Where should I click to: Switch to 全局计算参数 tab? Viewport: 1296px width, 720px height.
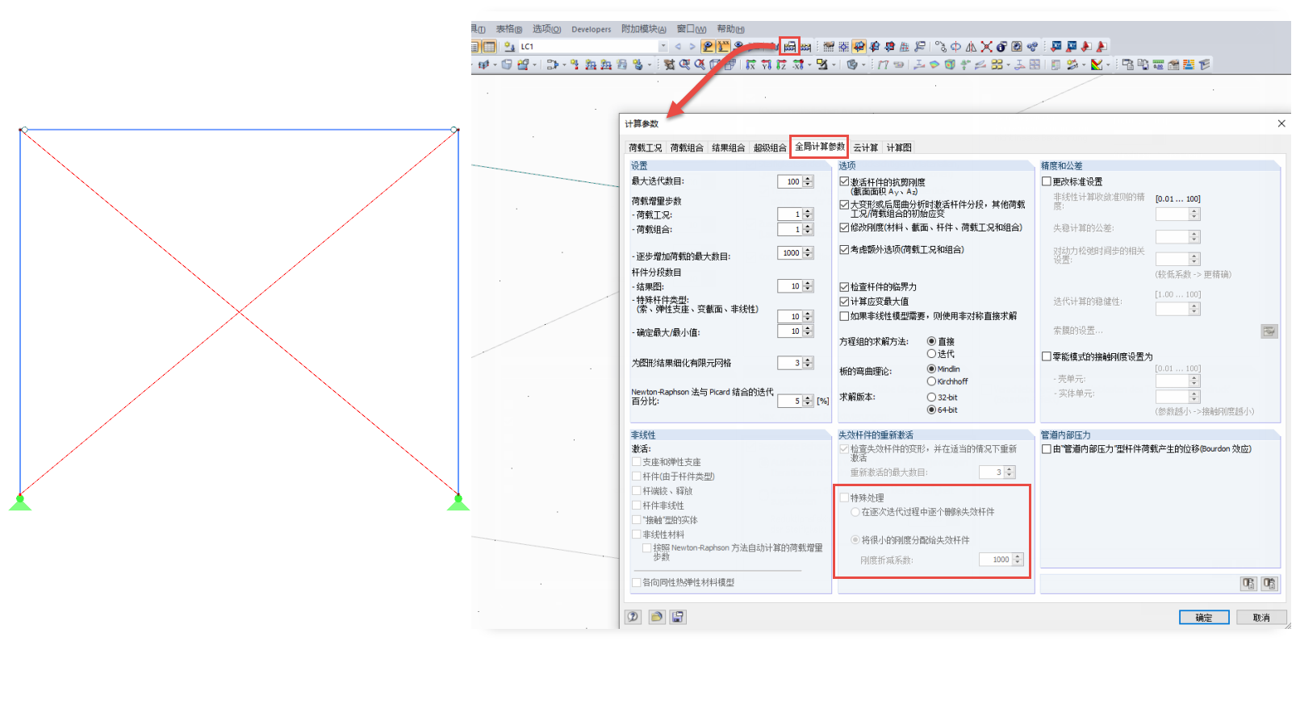819,146
